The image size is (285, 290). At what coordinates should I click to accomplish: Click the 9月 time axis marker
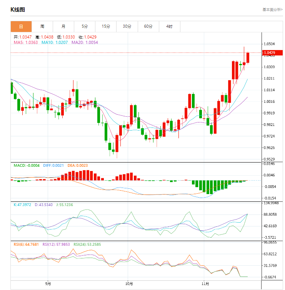pyautogui.click(x=48, y=283)
